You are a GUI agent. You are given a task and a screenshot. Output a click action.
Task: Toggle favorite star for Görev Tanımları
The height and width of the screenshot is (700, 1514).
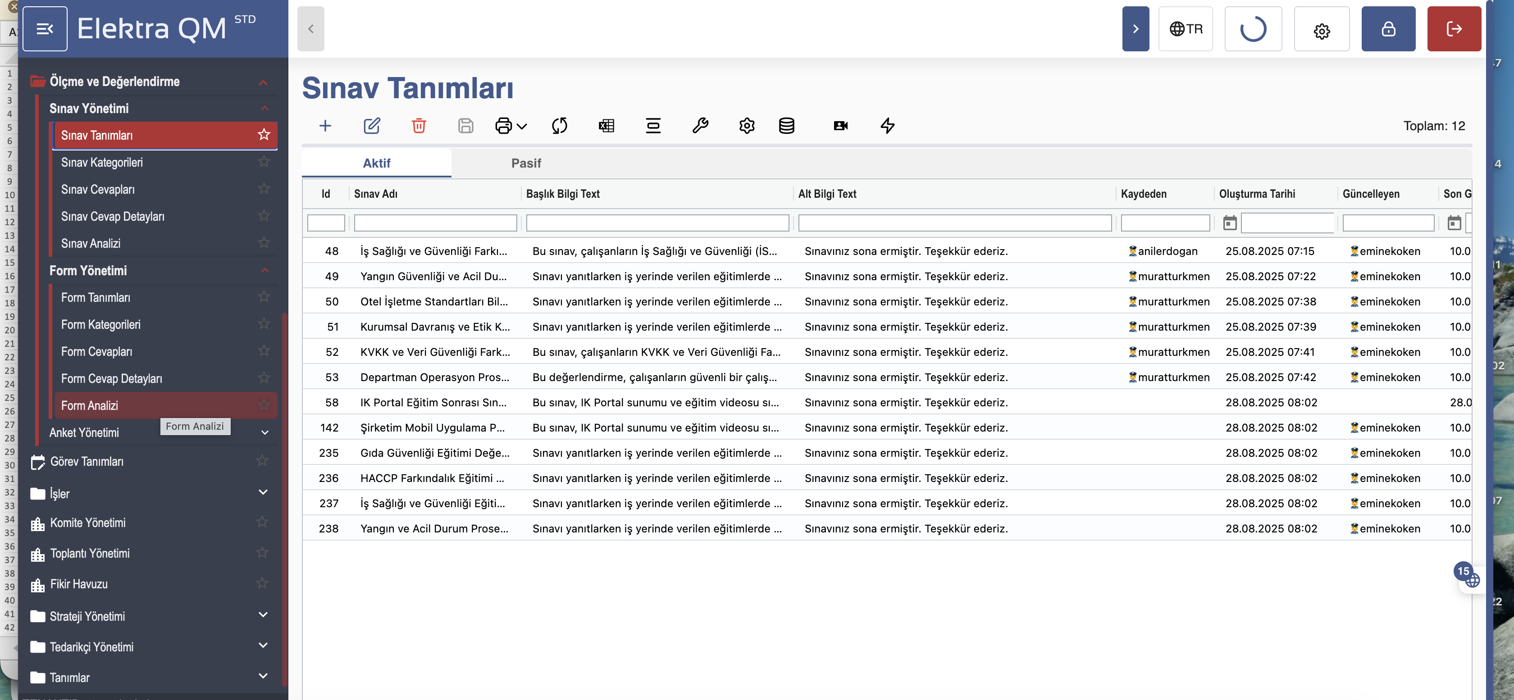click(262, 461)
